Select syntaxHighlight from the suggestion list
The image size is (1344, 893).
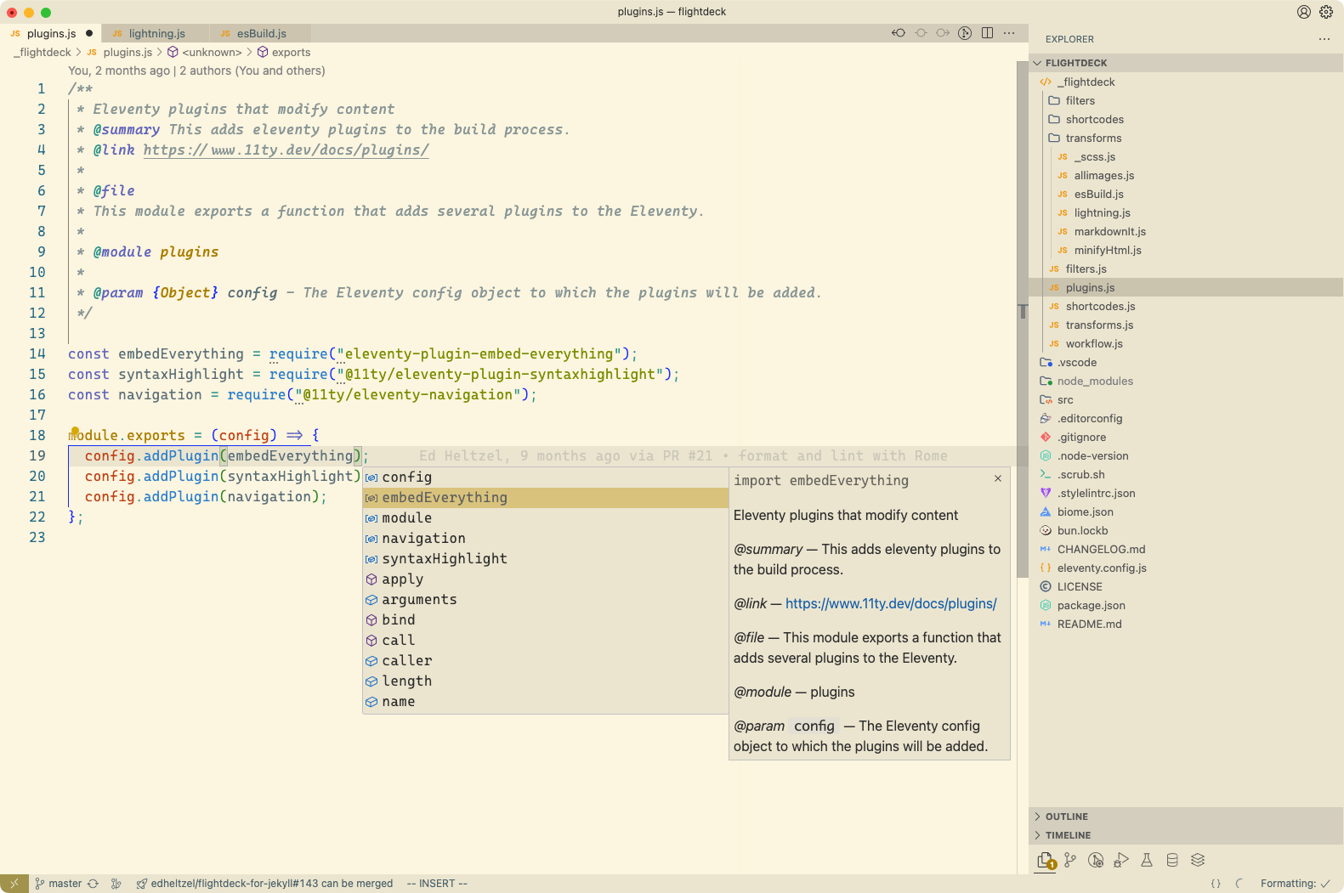click(x=444, y=559)
